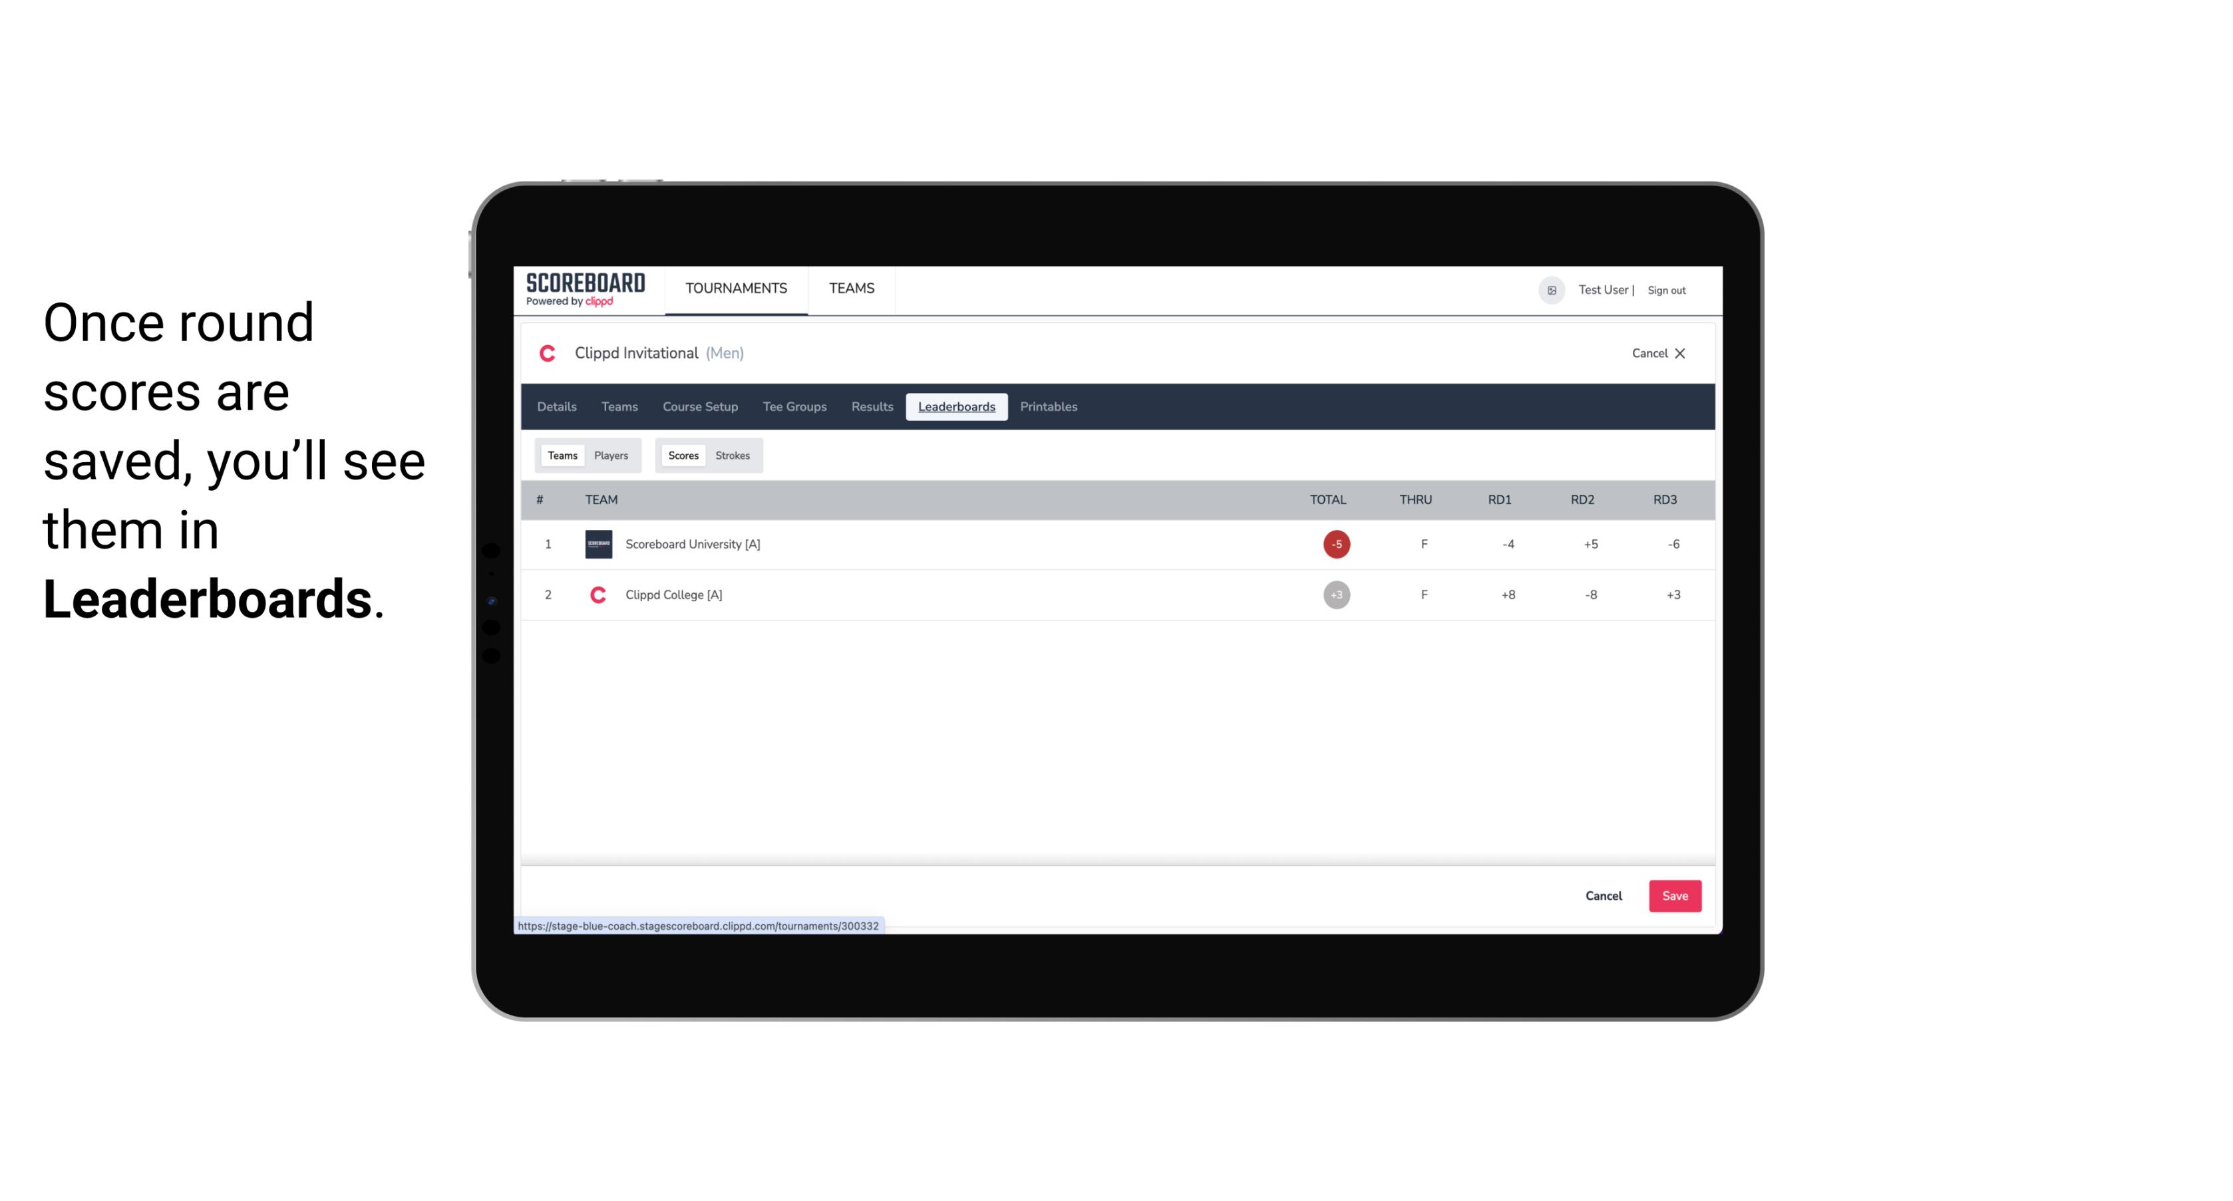Click the Teams filter toggle

560,454
